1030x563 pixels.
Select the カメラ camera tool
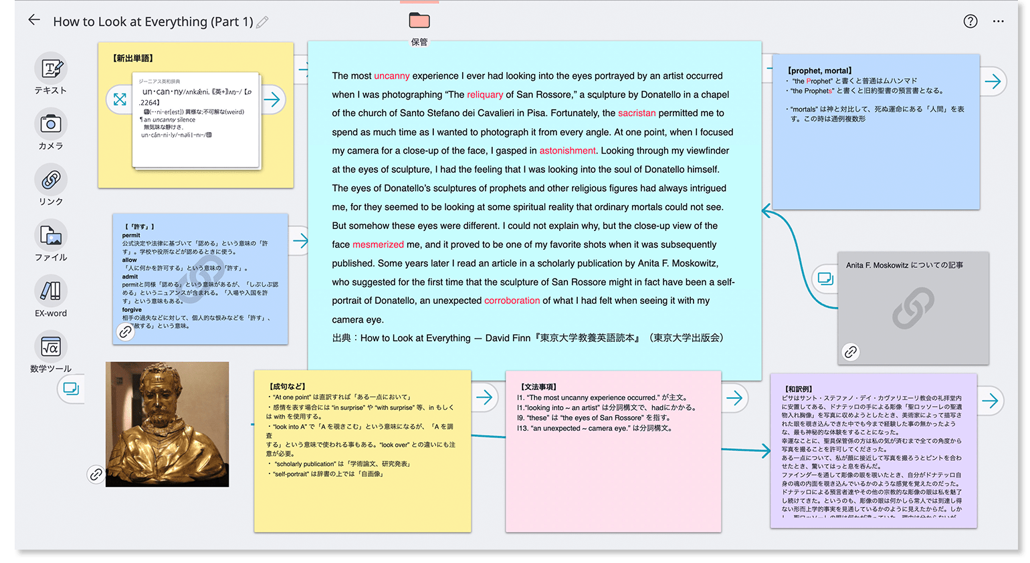tap(51, 129)
